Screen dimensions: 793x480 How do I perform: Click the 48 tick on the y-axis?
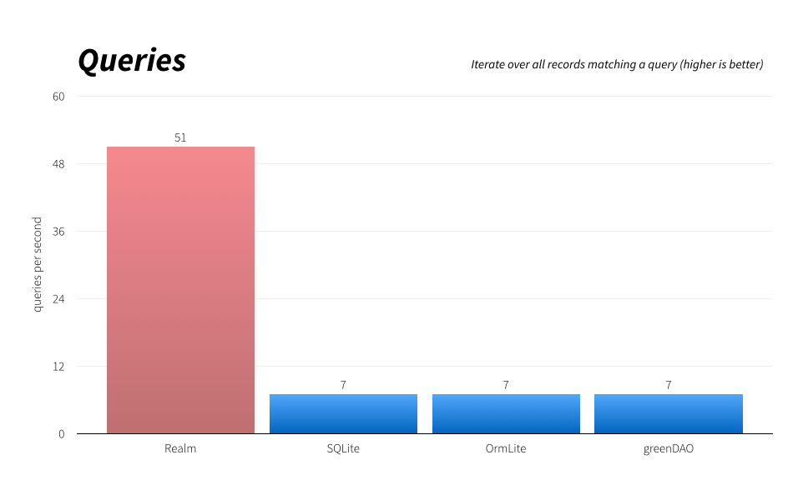click(x=58, y=164)
